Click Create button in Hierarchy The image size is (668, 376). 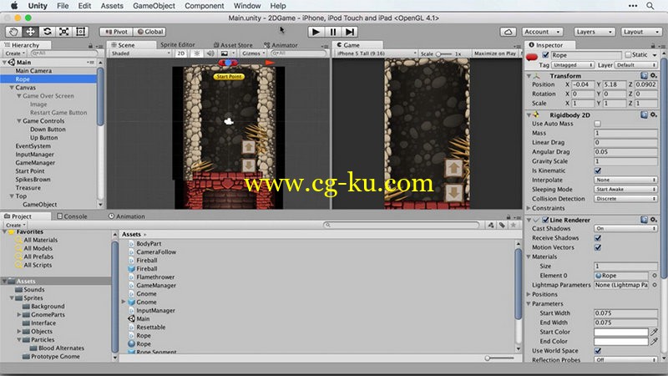(x=15, y=53)
